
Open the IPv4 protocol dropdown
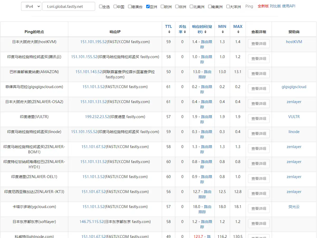pyautogui.click(x=31, y=6)
